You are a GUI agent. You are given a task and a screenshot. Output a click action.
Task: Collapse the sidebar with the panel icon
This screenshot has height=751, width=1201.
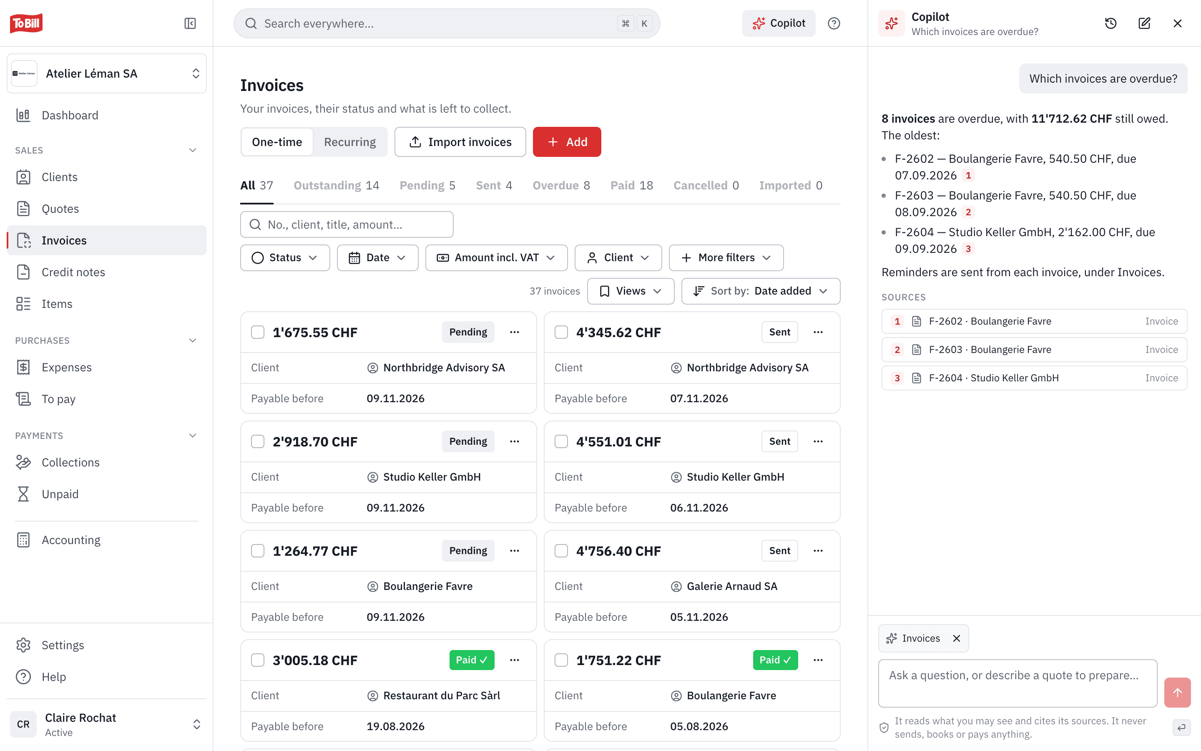click(x=190, y=23)
